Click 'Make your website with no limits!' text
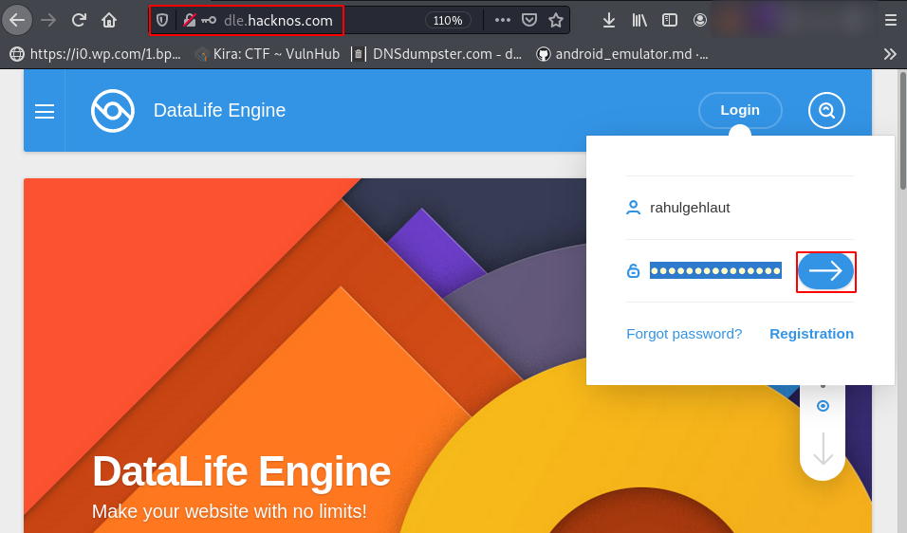This screenshot has height=533, width=907. pyautogui.click(x=229, y=511)
